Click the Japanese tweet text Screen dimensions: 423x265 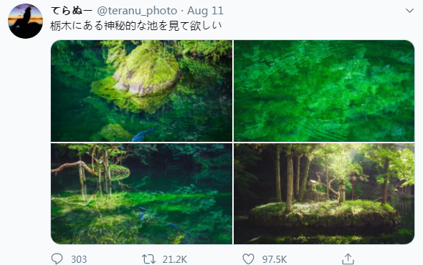[136, 26]
